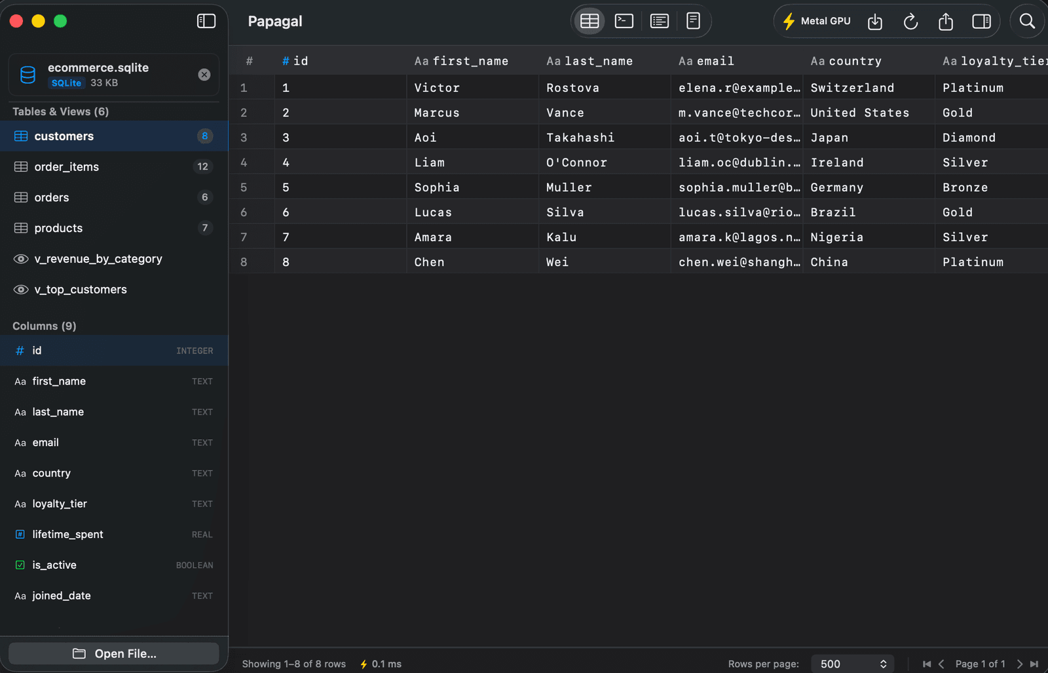Sort by loyalty_tier column header

(992, 61)
